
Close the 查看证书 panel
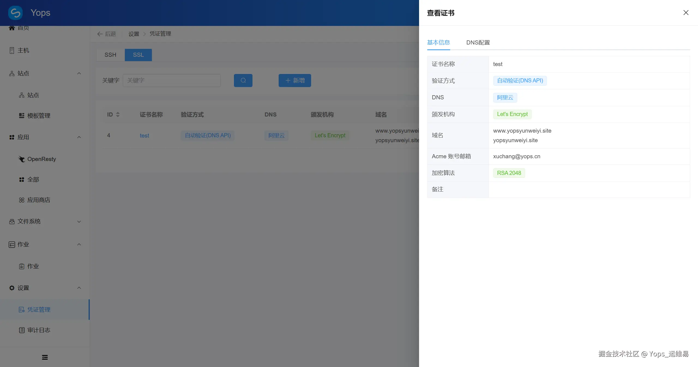pyautogui.click(x=686, y=13)
